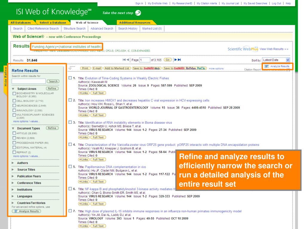Screen dimensions: 306x229
Task: Expand the Source Titles refine section
Action: [x=13, y=170]
